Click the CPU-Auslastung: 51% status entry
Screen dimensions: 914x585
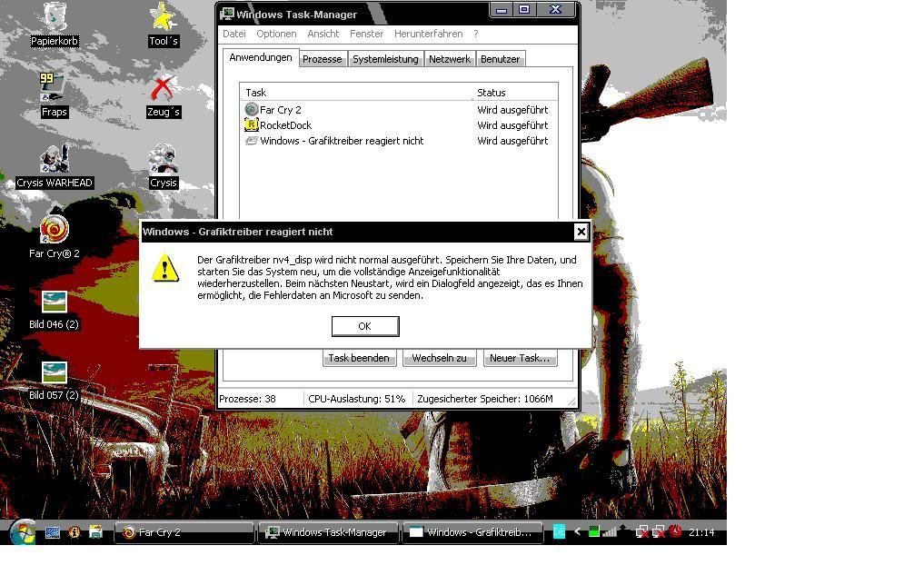[x=357, y=399]
